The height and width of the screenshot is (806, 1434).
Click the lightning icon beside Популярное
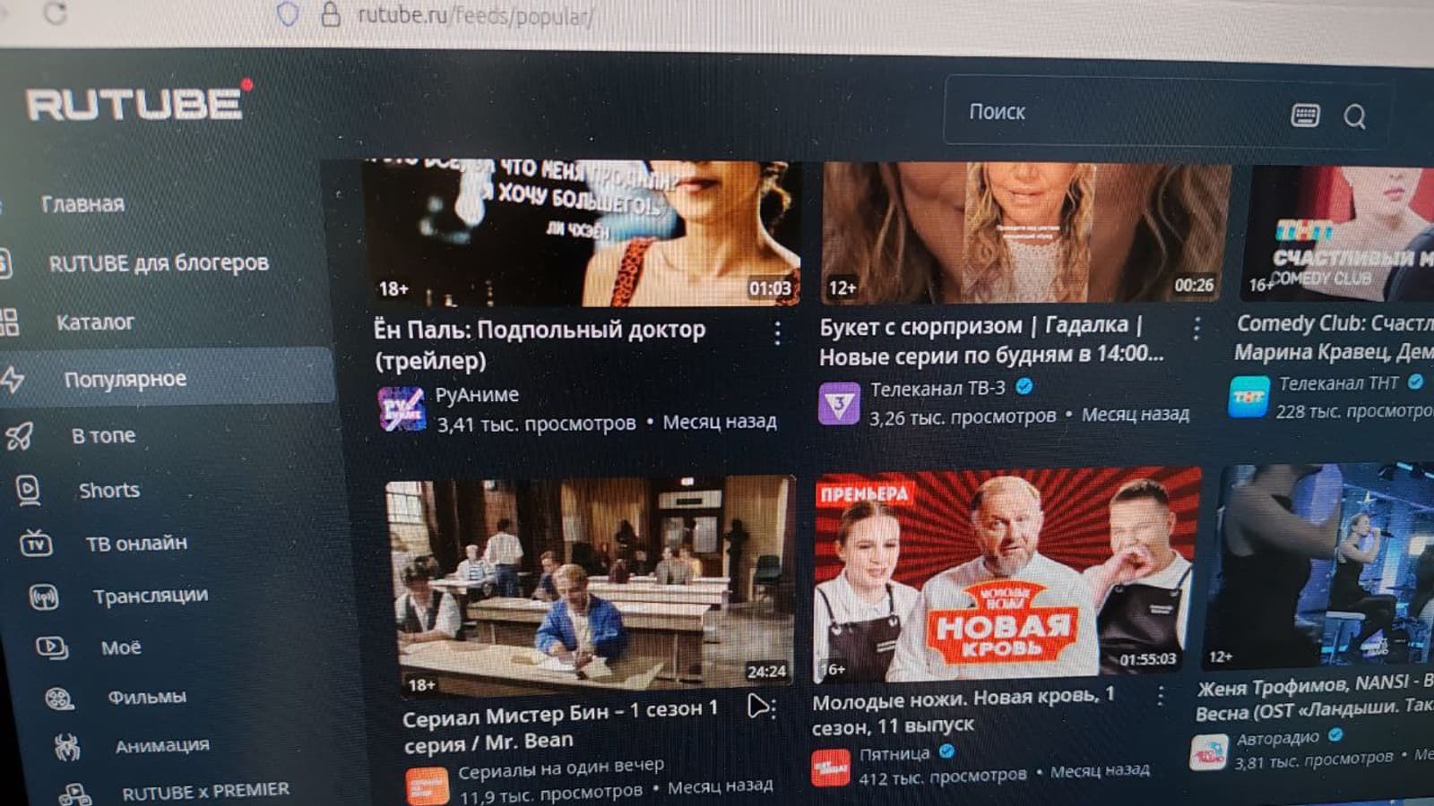click(x=12, y=379)
